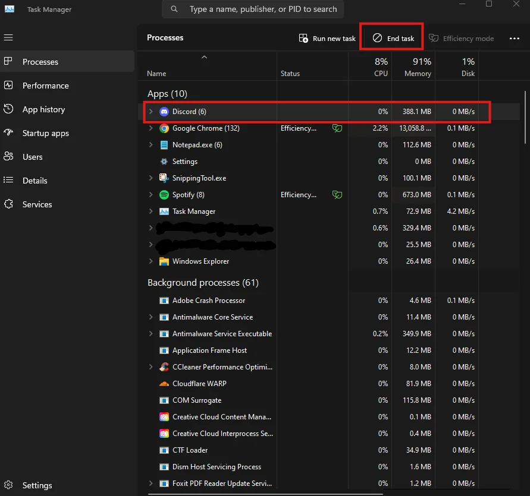Expand the CCleaner Performance Optimizer entry
Screen dimensions: 530x496
[x=150, y=367]
